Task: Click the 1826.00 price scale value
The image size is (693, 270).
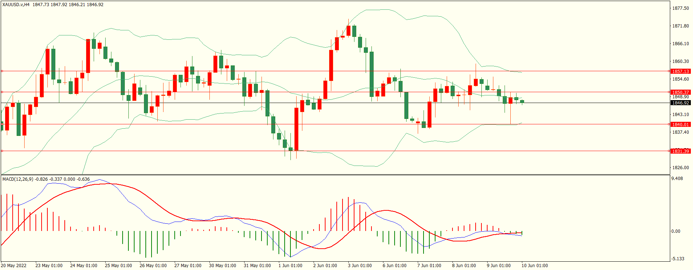Action: [680, 168]
